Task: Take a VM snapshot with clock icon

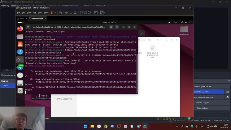Action: [x=66, y=13]
